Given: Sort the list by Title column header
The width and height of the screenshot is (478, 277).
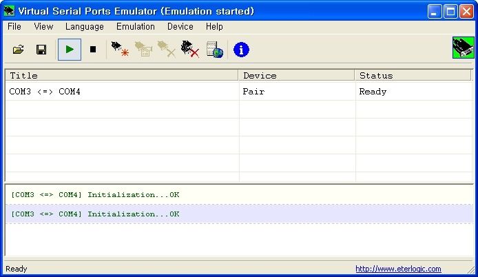Looking at the screenshot, I should point(122,75).
